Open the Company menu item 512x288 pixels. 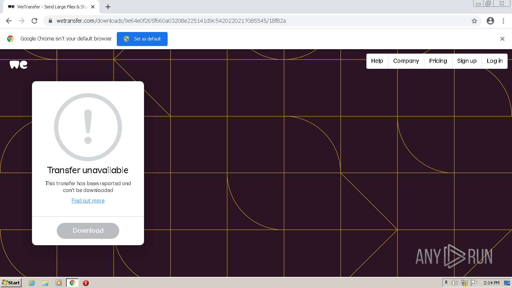click(406, 61)
